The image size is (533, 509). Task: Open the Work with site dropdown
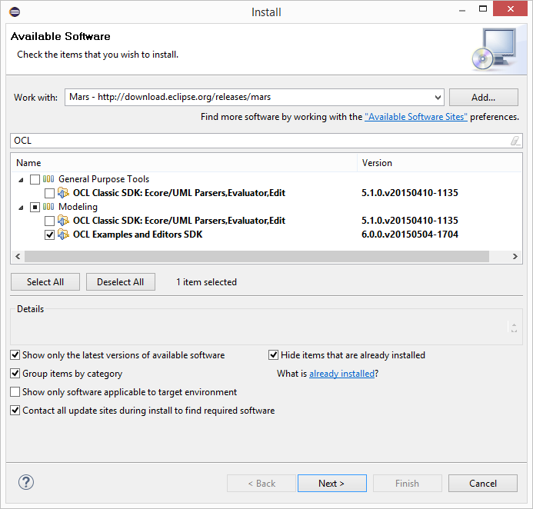[x=438, y=98]
